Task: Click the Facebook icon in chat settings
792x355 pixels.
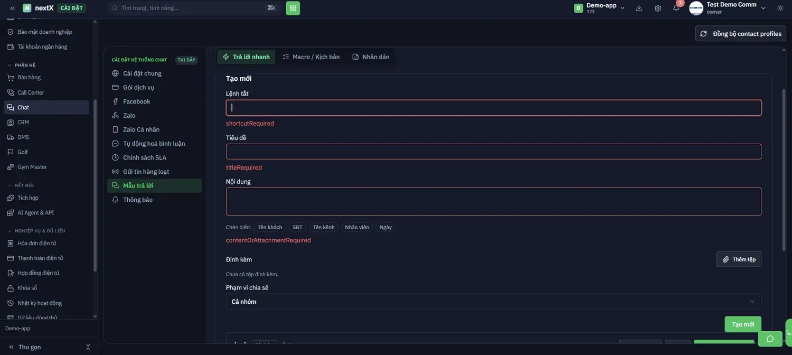Action: point(115,101)
